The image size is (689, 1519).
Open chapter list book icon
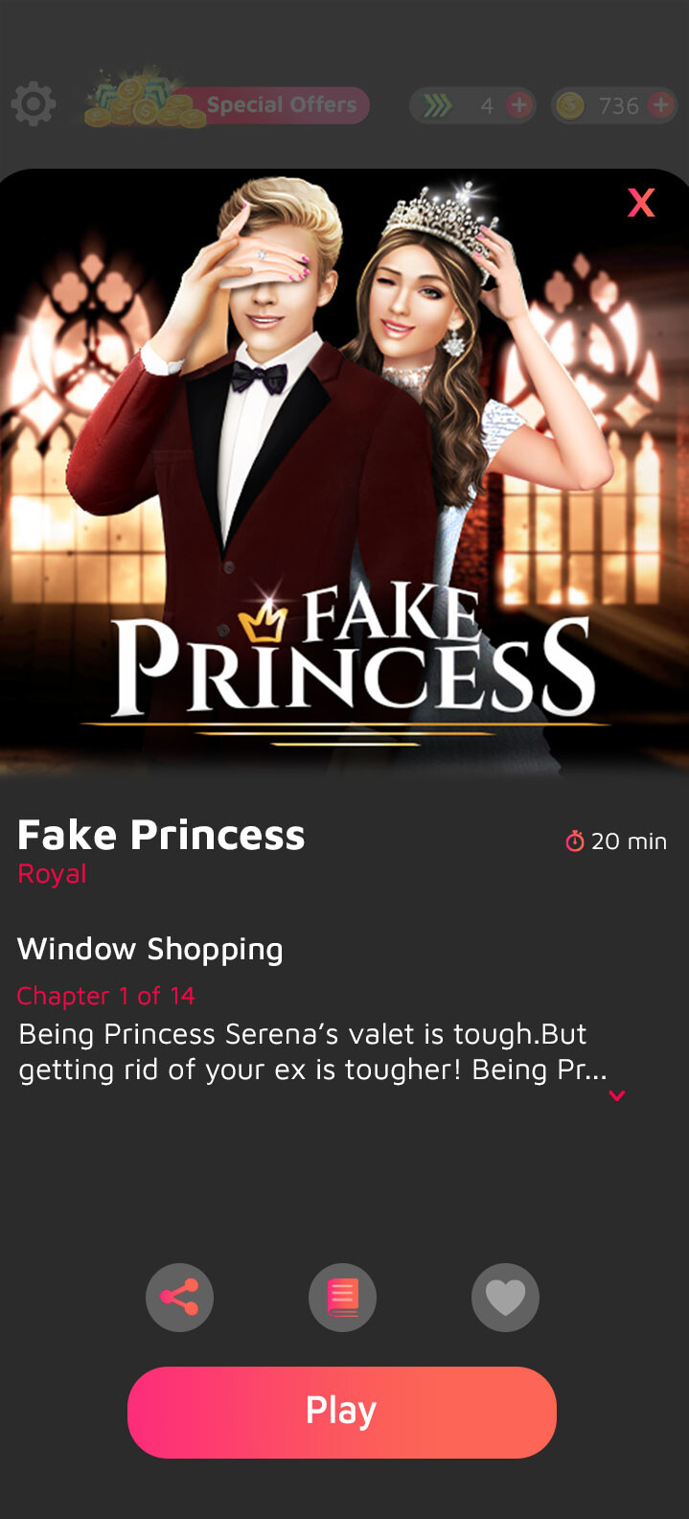click(342, 1298)
